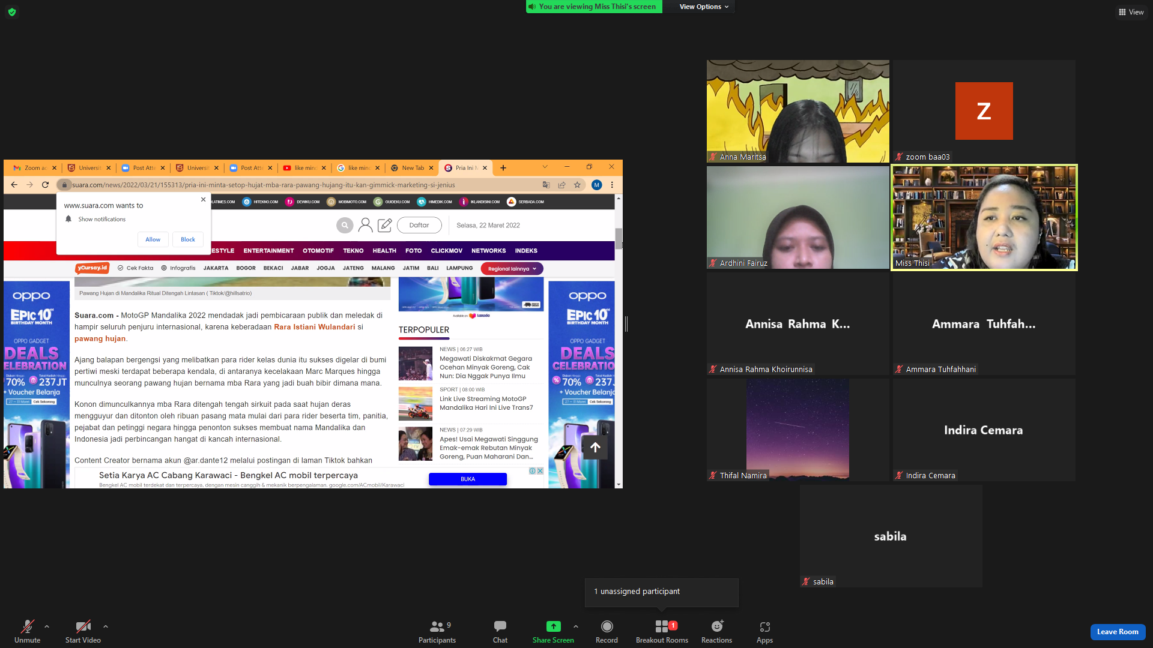The width and height of the screenshot is (1153, 648).
Task: Open FOTO menu section
Action: pyautogui.click(x=413, y=251)
